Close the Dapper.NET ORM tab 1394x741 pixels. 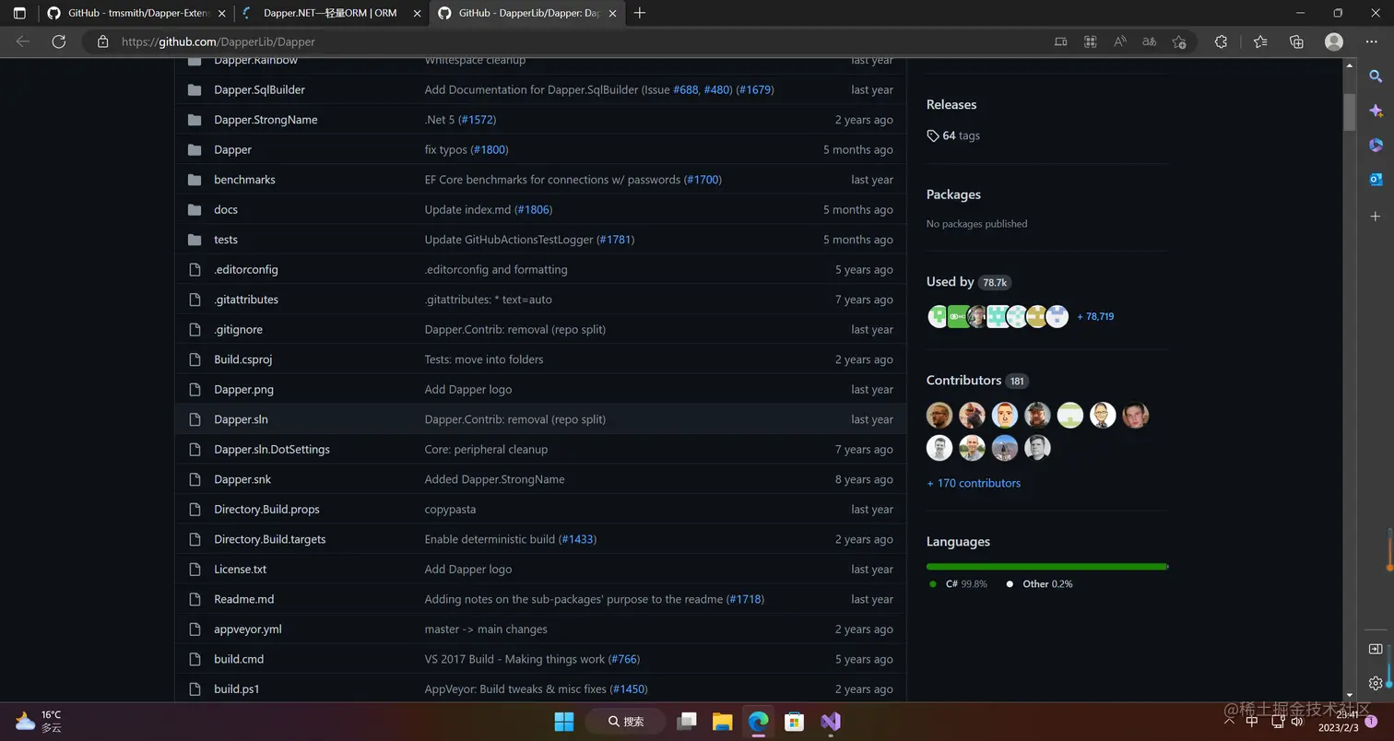(x=417, y=13)
